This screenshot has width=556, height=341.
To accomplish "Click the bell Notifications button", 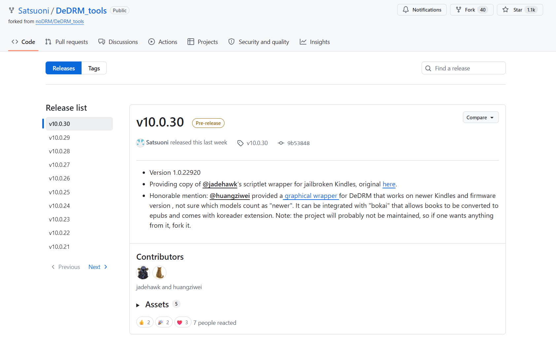I will coord(422,10).
